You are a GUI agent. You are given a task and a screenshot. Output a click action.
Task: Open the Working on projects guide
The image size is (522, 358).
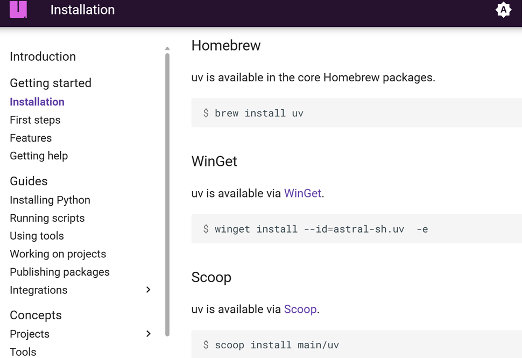pos(58,254)
